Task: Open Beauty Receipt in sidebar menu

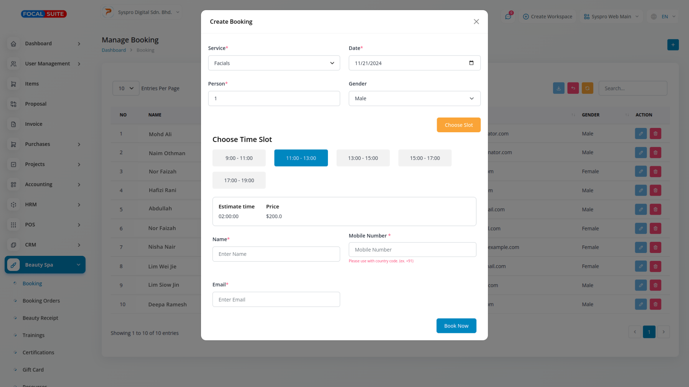Action: coord(40,318)
